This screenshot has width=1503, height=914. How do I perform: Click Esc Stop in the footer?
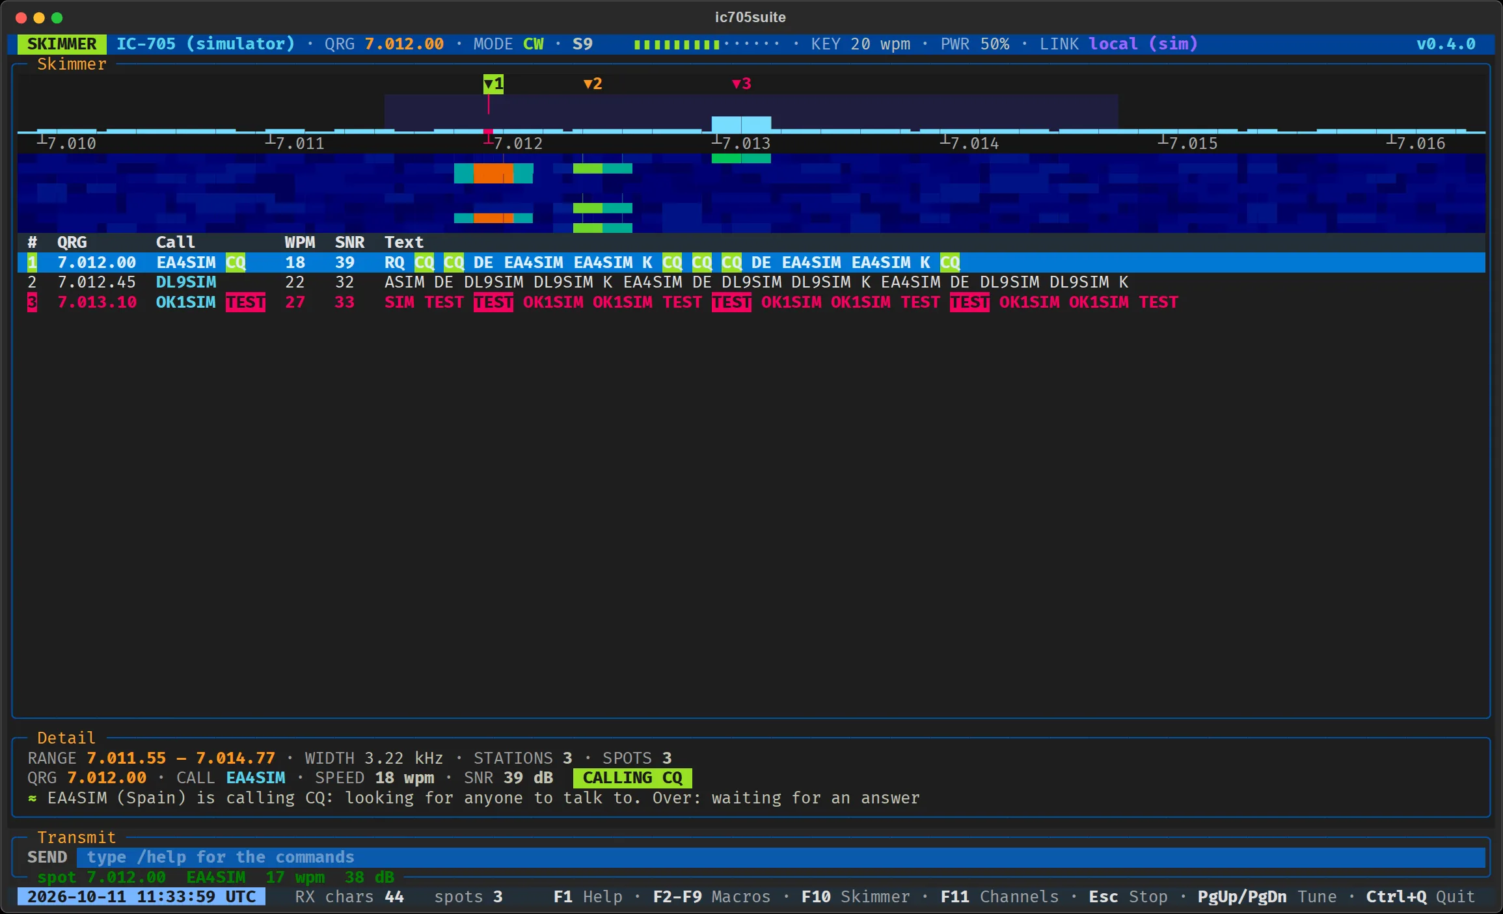pyautogui.click(x=1129, y=896)
